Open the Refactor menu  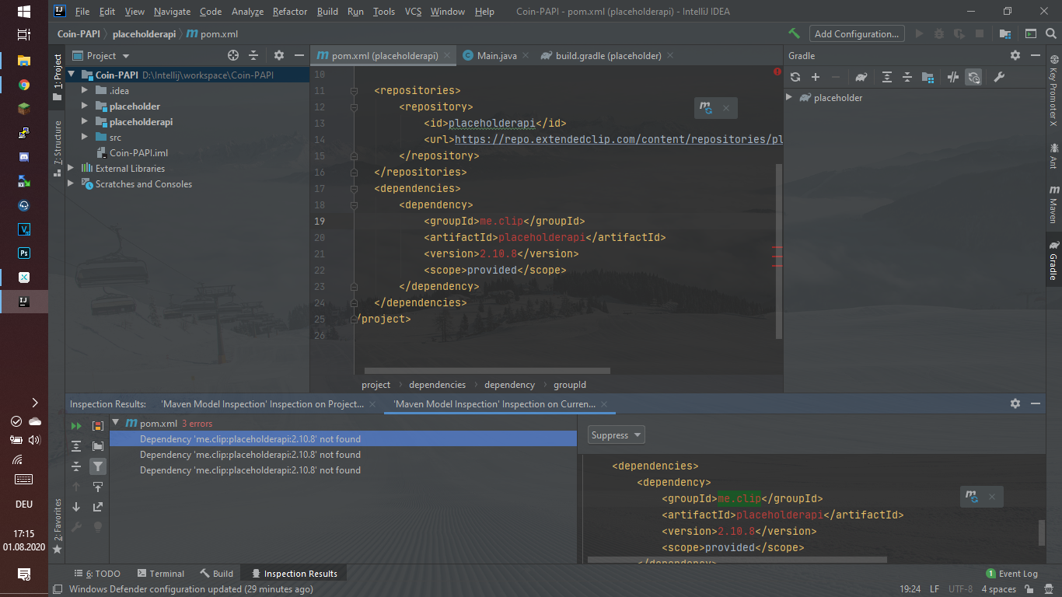(x=290, y=12)
